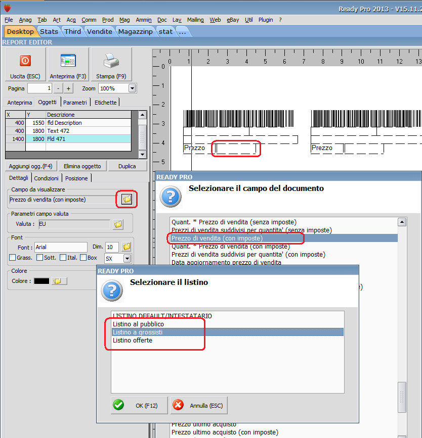Open the Zoom 100% dropdown
Image resolution: width=422 pixels, height=438 pixels.
pyautogui.click(x=133, y=88)
